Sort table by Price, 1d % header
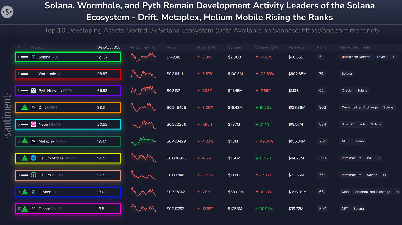This screenshot has width=402, height=225. (206, 47)
